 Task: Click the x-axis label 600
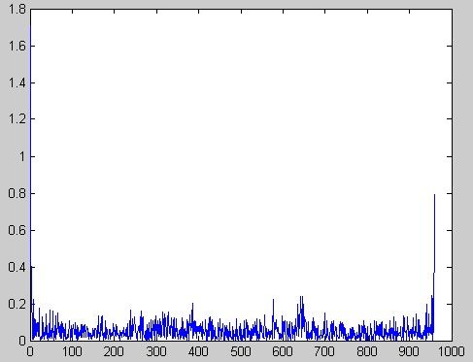283,351
